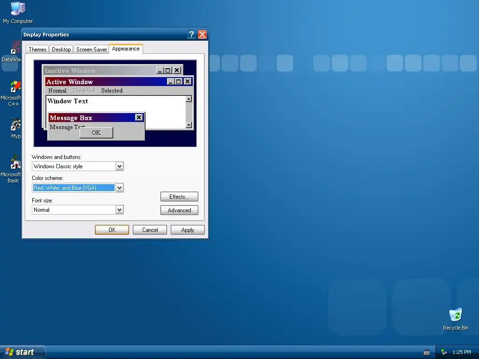
Task: Click the Inactive Window preview maximize icon
Action: click(x=168, y=71)
